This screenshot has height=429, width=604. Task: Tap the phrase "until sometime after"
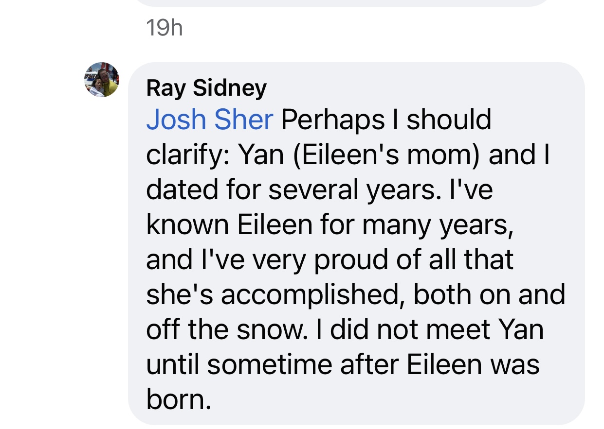click(273, 364)
